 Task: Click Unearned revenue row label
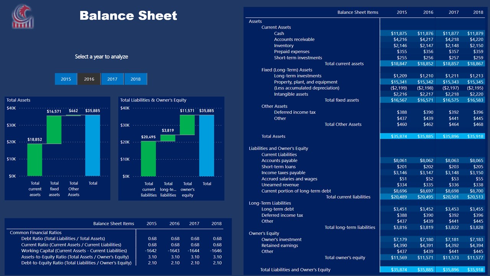point(280,185)
